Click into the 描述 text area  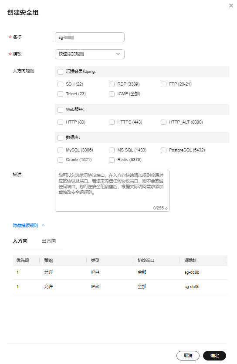pyautogui.click(x=112, y=191)
